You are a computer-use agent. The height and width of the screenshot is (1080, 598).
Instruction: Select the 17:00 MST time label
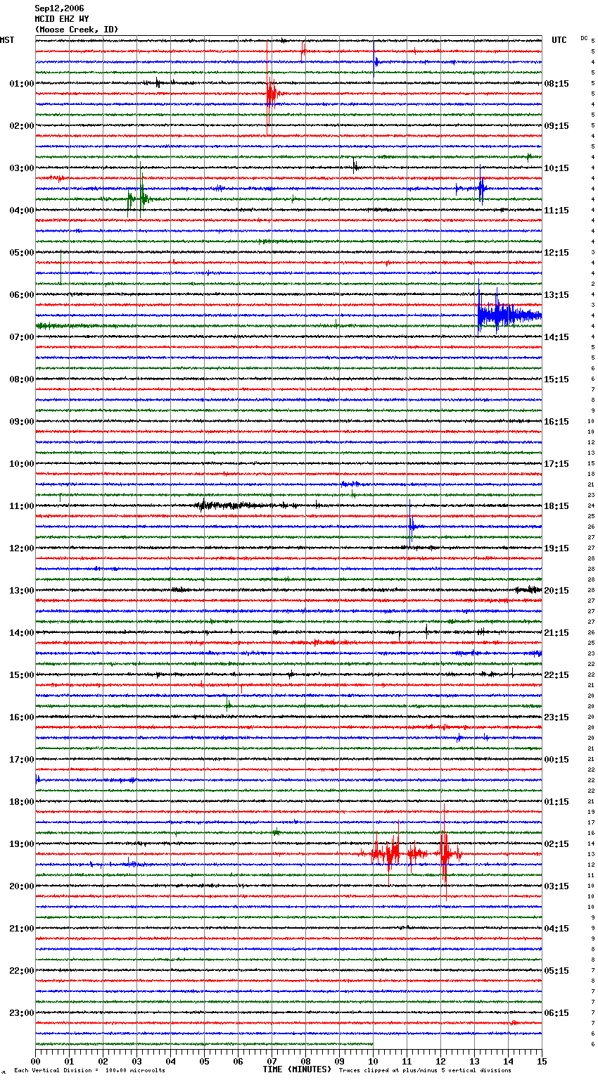click(21, 760)
